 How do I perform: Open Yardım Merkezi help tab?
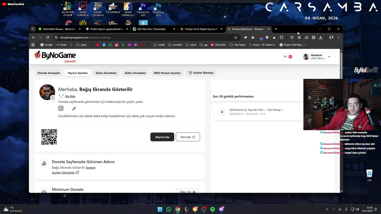201,73
